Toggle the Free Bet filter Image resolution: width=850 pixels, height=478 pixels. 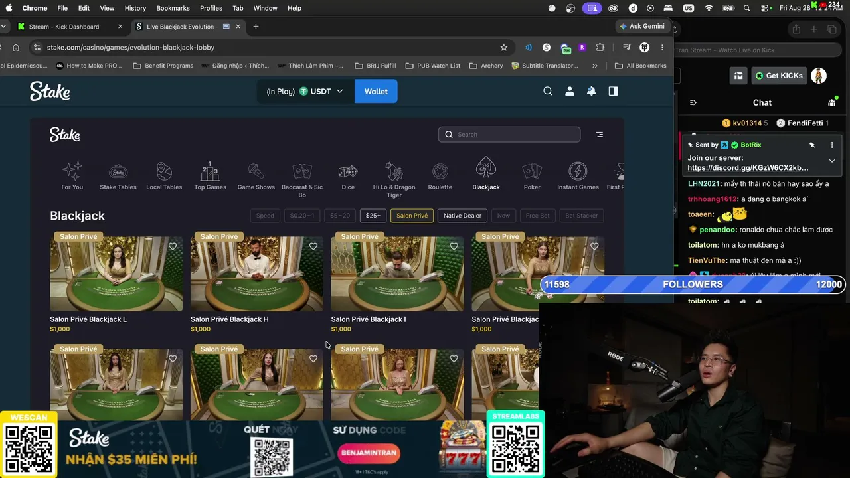(x=538, y=216)
